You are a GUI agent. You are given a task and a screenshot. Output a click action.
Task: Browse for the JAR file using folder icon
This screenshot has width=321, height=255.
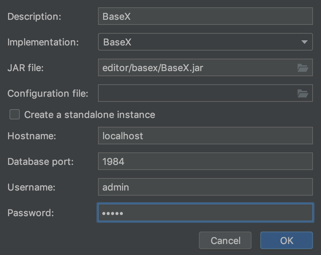[x=303, y=68]
